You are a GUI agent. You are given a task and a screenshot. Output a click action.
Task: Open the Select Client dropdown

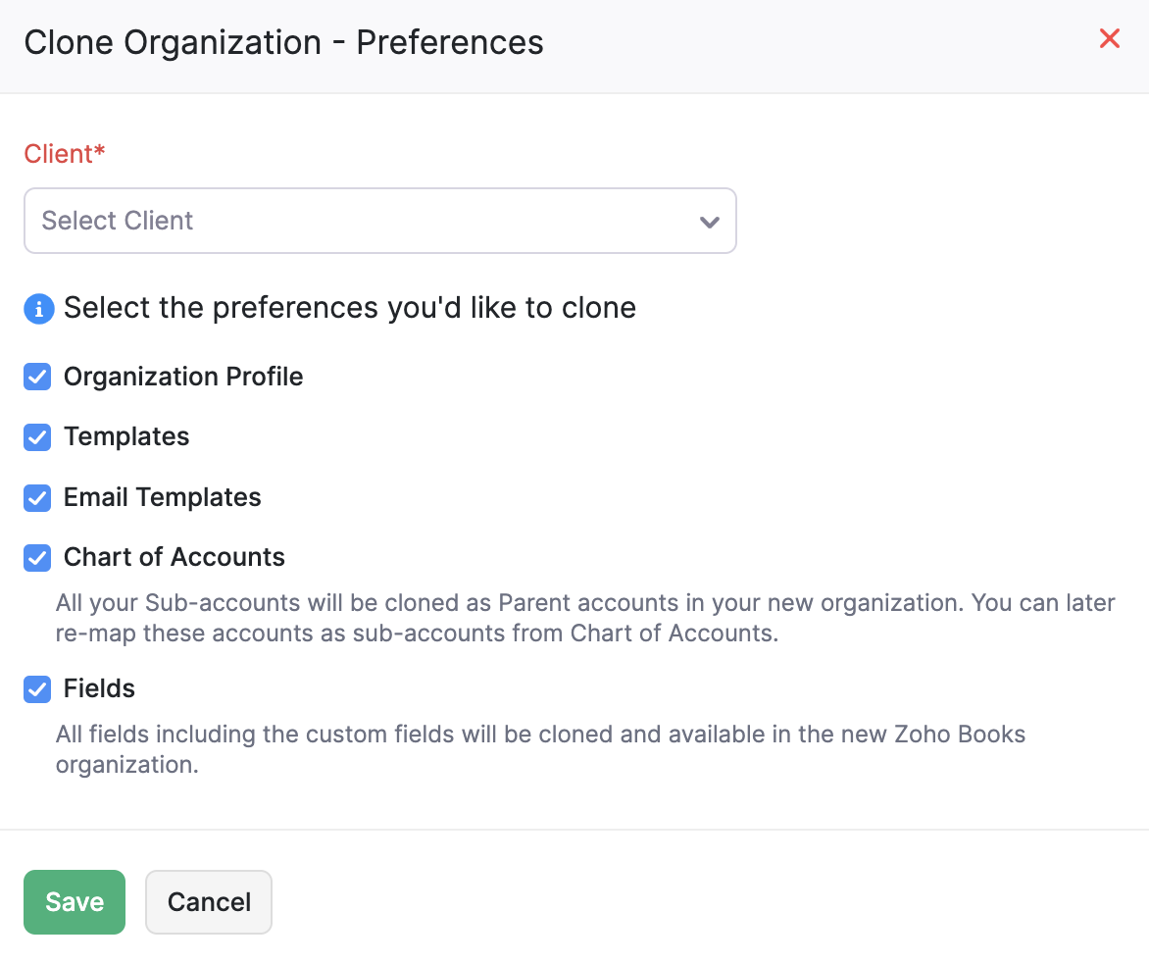380,221
